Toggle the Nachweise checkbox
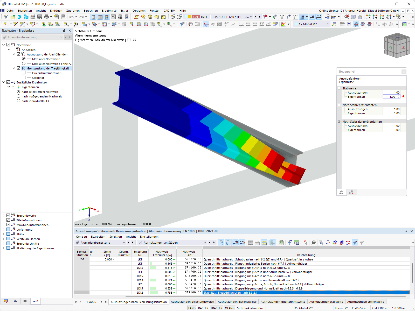Image resolution: width=415 pixels, height=311 pixels. [x=8, y=45]
